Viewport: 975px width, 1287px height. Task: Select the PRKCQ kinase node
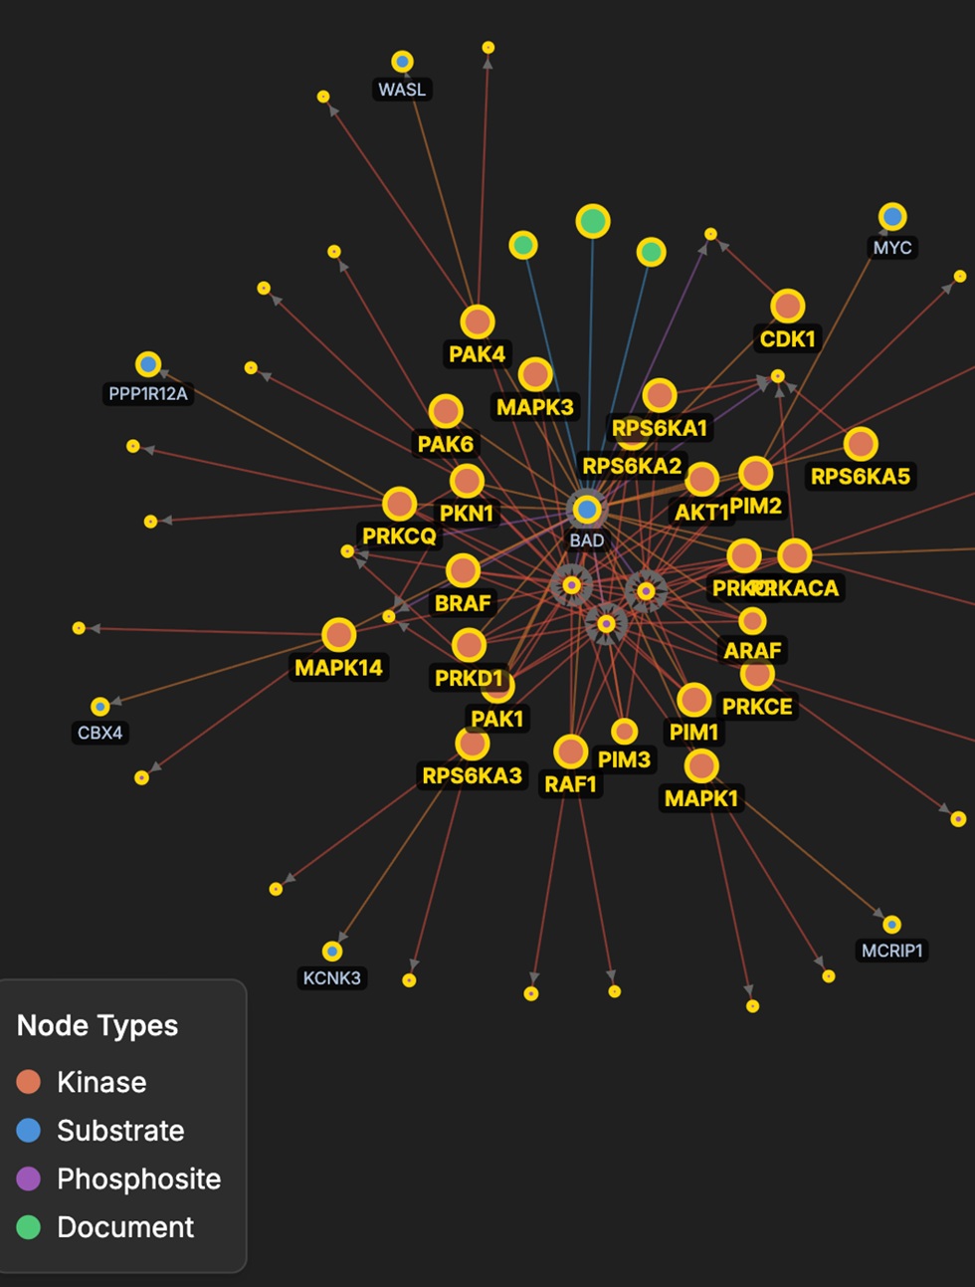pos(400,504)
